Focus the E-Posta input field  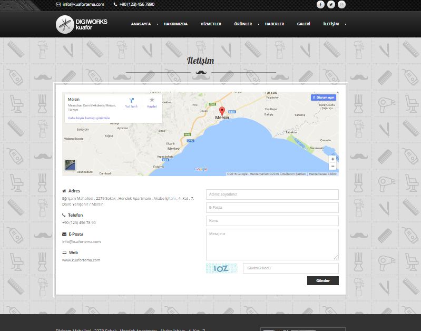(x=272, y=208)
